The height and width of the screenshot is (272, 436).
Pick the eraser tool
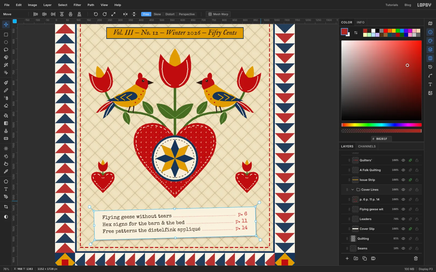point(6,106)
